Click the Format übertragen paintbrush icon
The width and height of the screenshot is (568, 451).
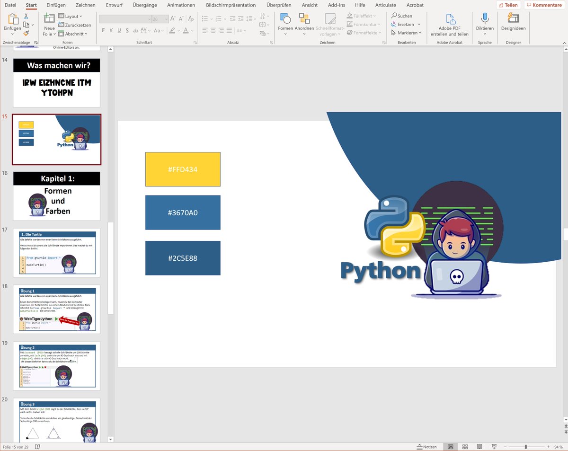[x=27, y=33]
